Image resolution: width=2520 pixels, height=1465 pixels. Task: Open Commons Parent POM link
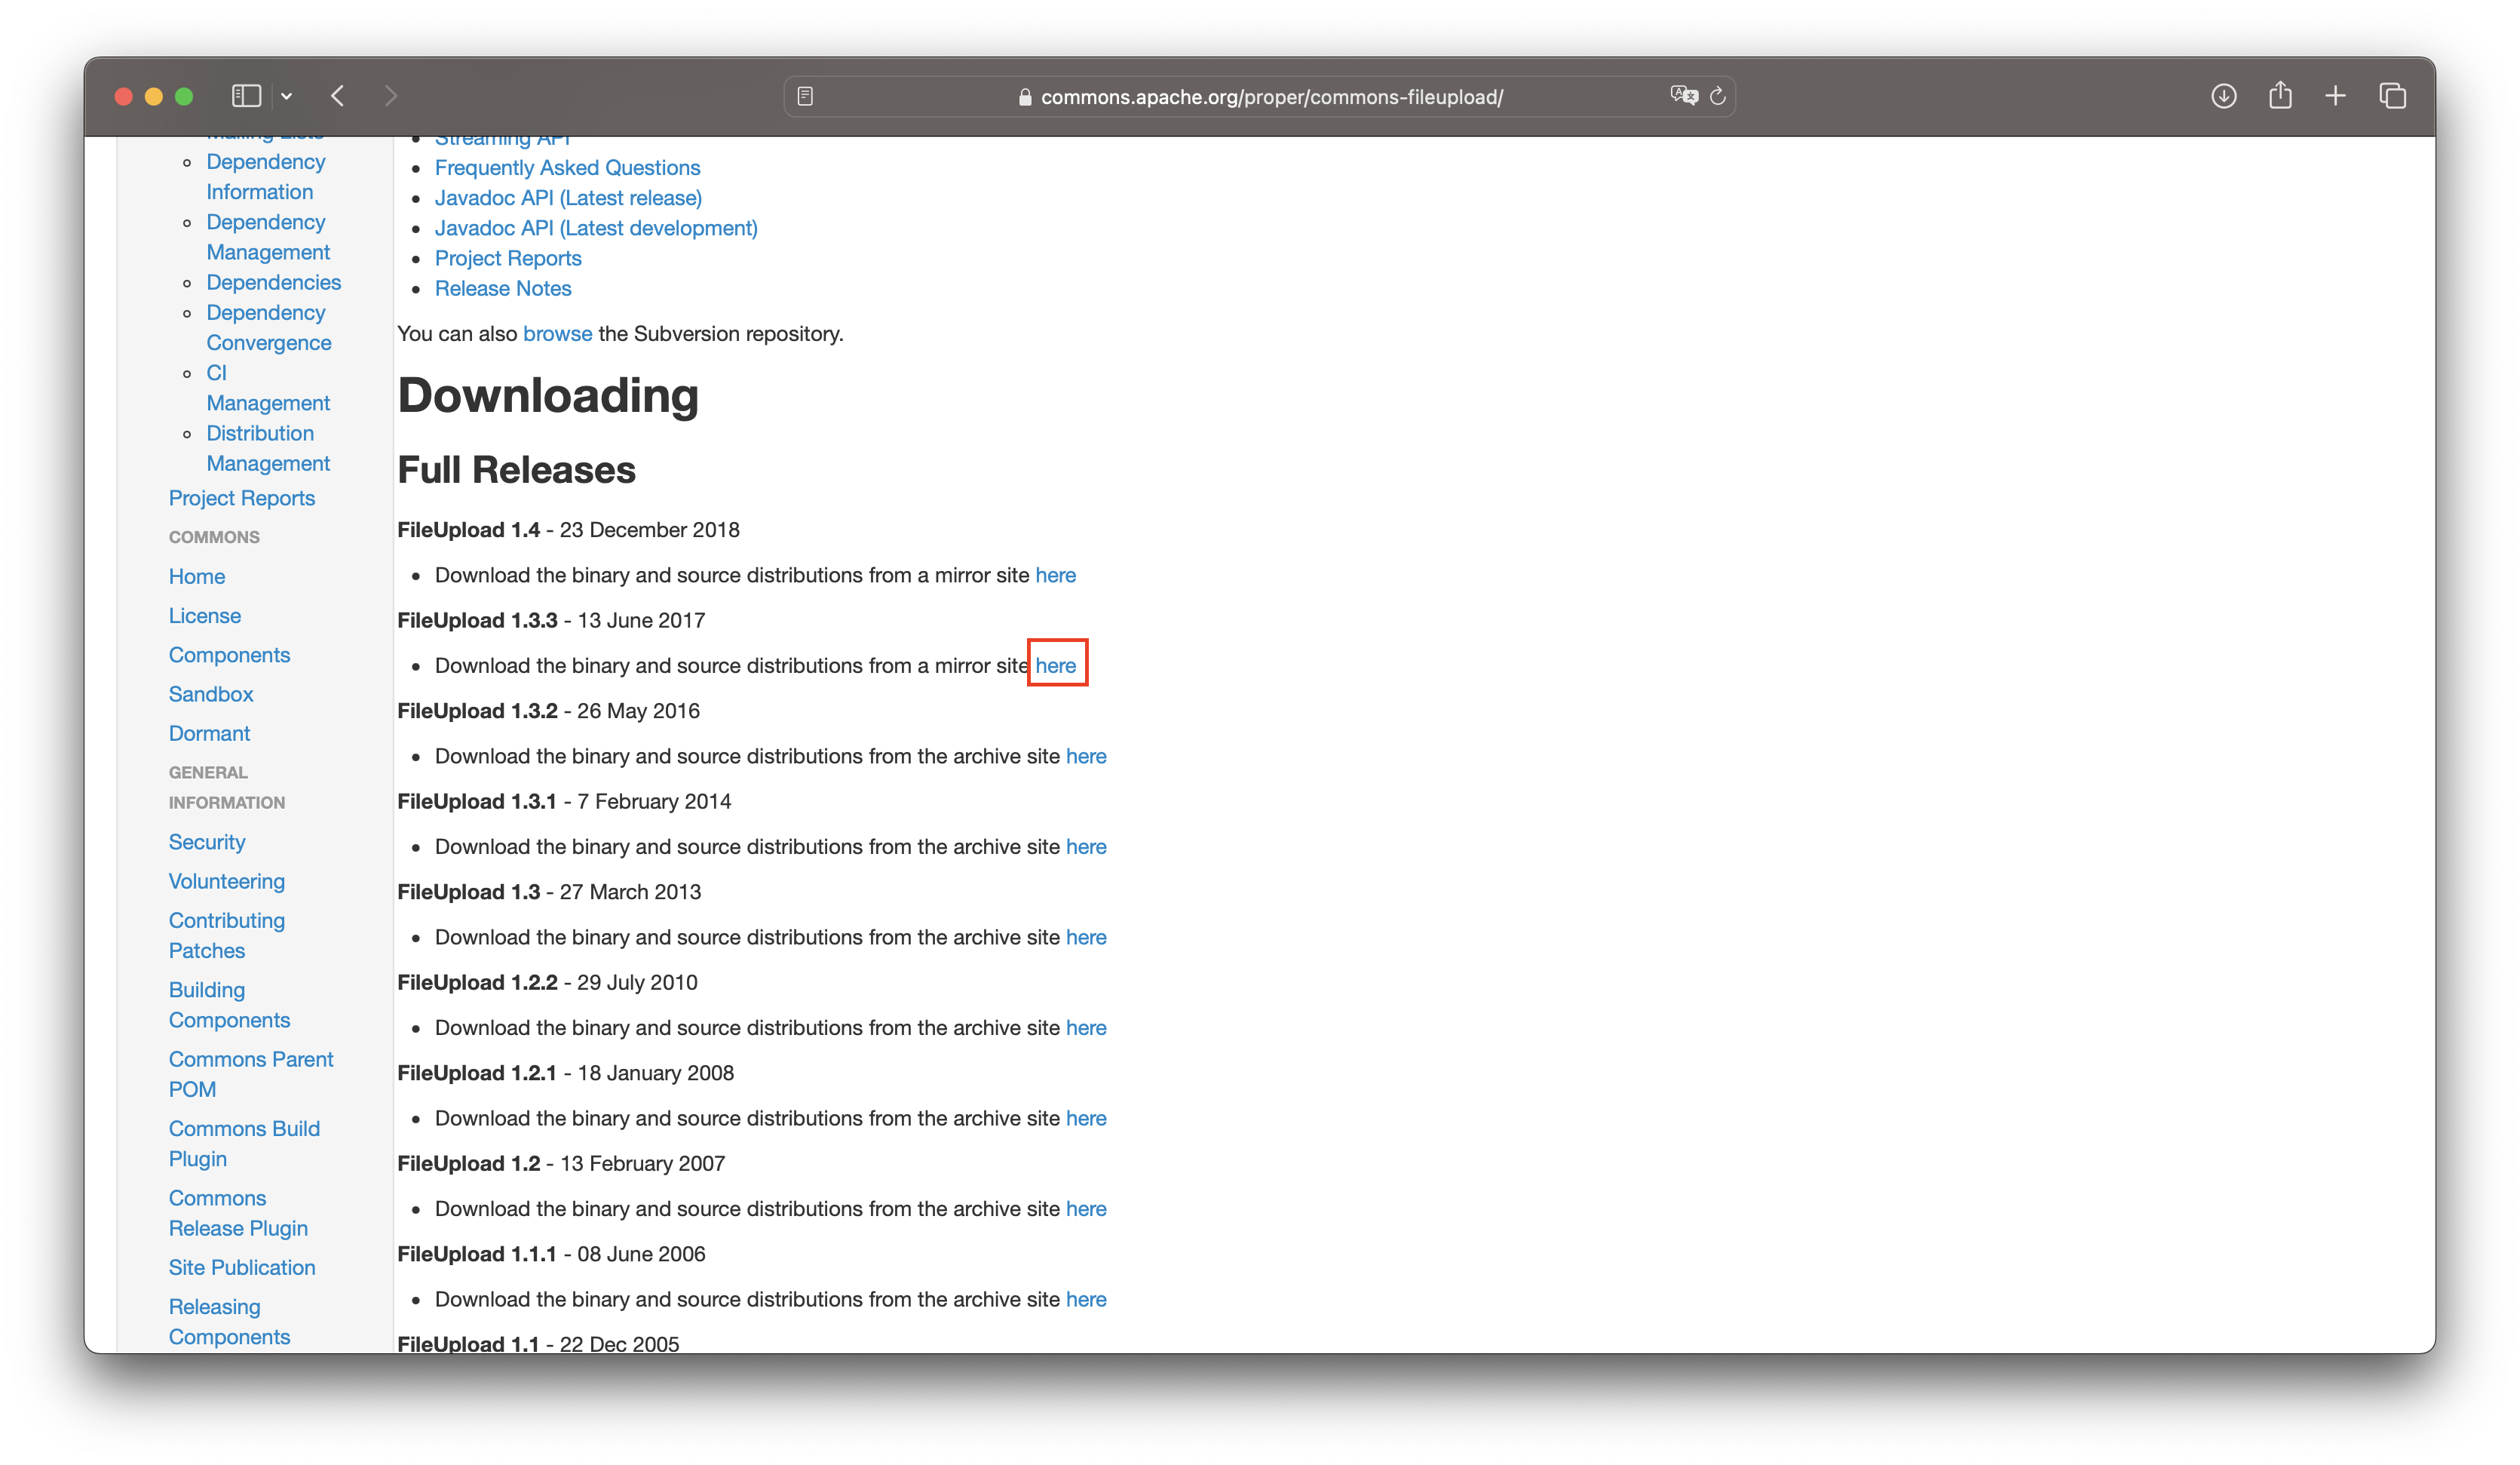click(250, 1075)
